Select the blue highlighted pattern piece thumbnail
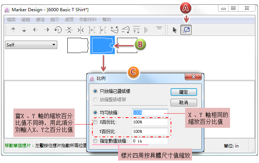259x163 pixels. click(x=102, y=45)
